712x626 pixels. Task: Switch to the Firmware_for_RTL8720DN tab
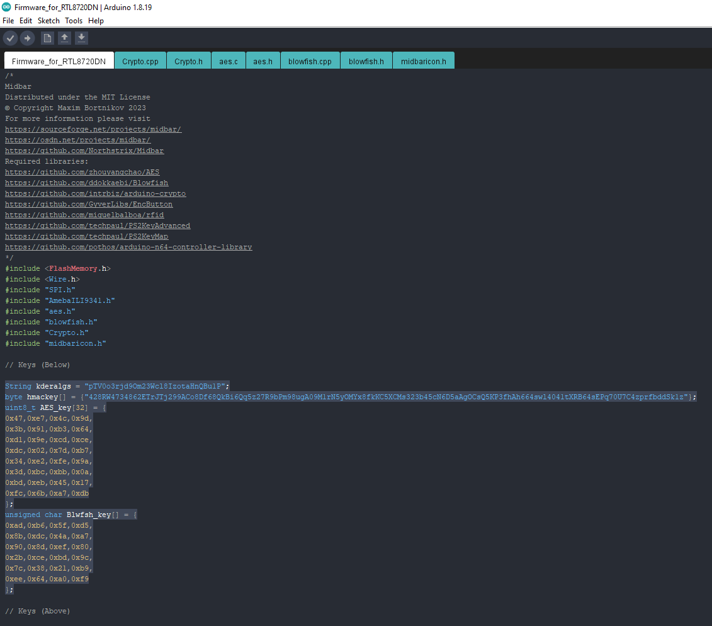tap(59, 61)
